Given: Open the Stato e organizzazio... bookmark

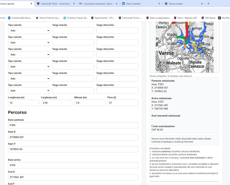Looking at the screenshot, I should 158,18.
